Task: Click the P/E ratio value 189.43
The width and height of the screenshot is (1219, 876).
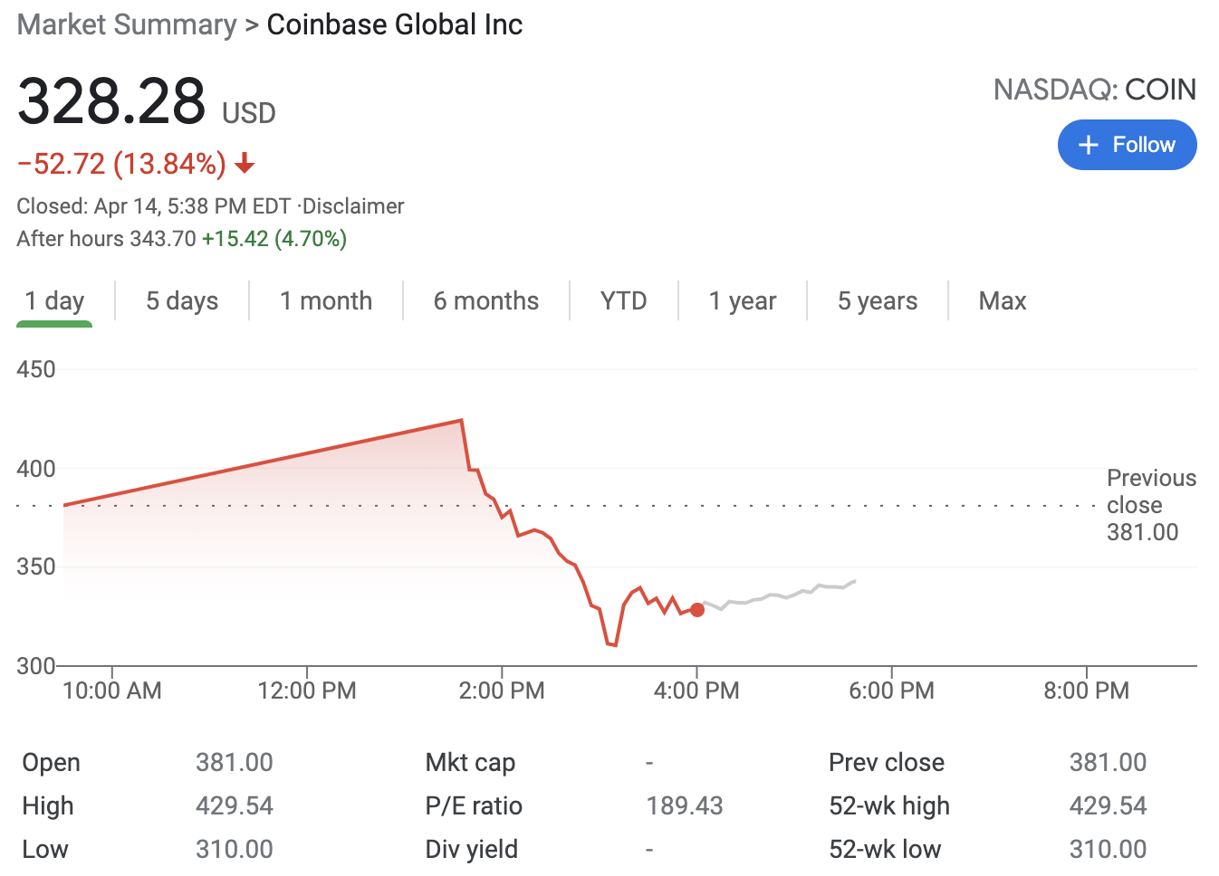Action: click(x=685, y=805)
